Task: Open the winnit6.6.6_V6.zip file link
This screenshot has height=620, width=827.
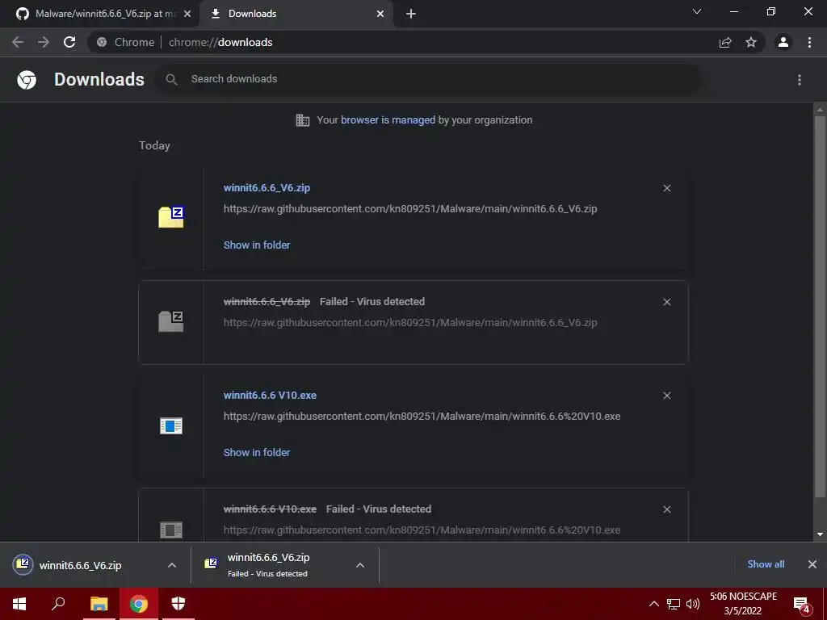Action: (x=267, y=187)
